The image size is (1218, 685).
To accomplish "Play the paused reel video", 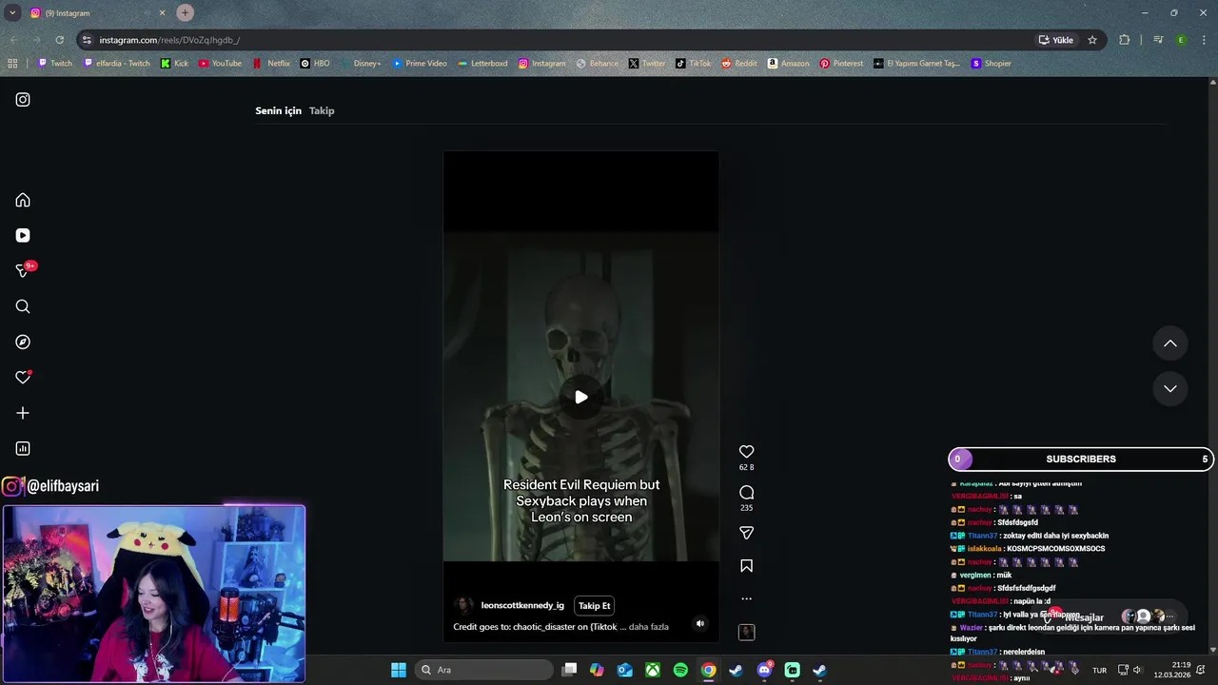I will click(x=580, y=397).
